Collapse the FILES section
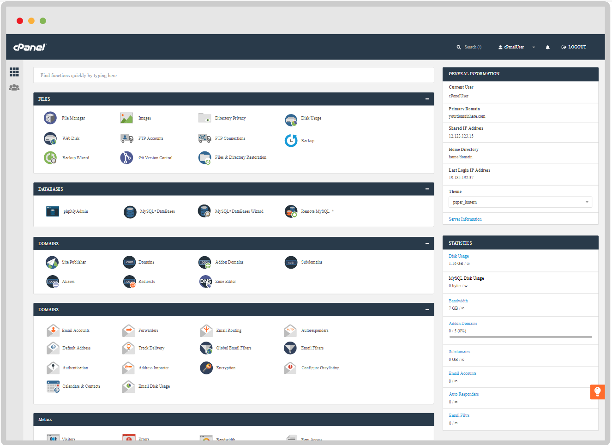Screen dimensions: 612x445 coord(427,99)
